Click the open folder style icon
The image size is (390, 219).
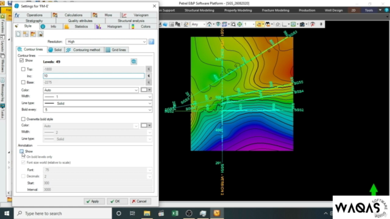coord(33,34)
